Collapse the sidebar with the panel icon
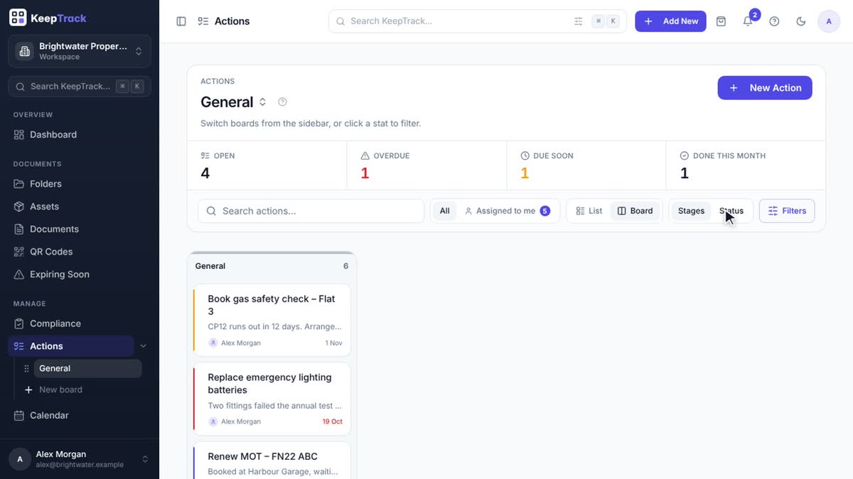The image size is (853, 479). [x=181, y=21]
